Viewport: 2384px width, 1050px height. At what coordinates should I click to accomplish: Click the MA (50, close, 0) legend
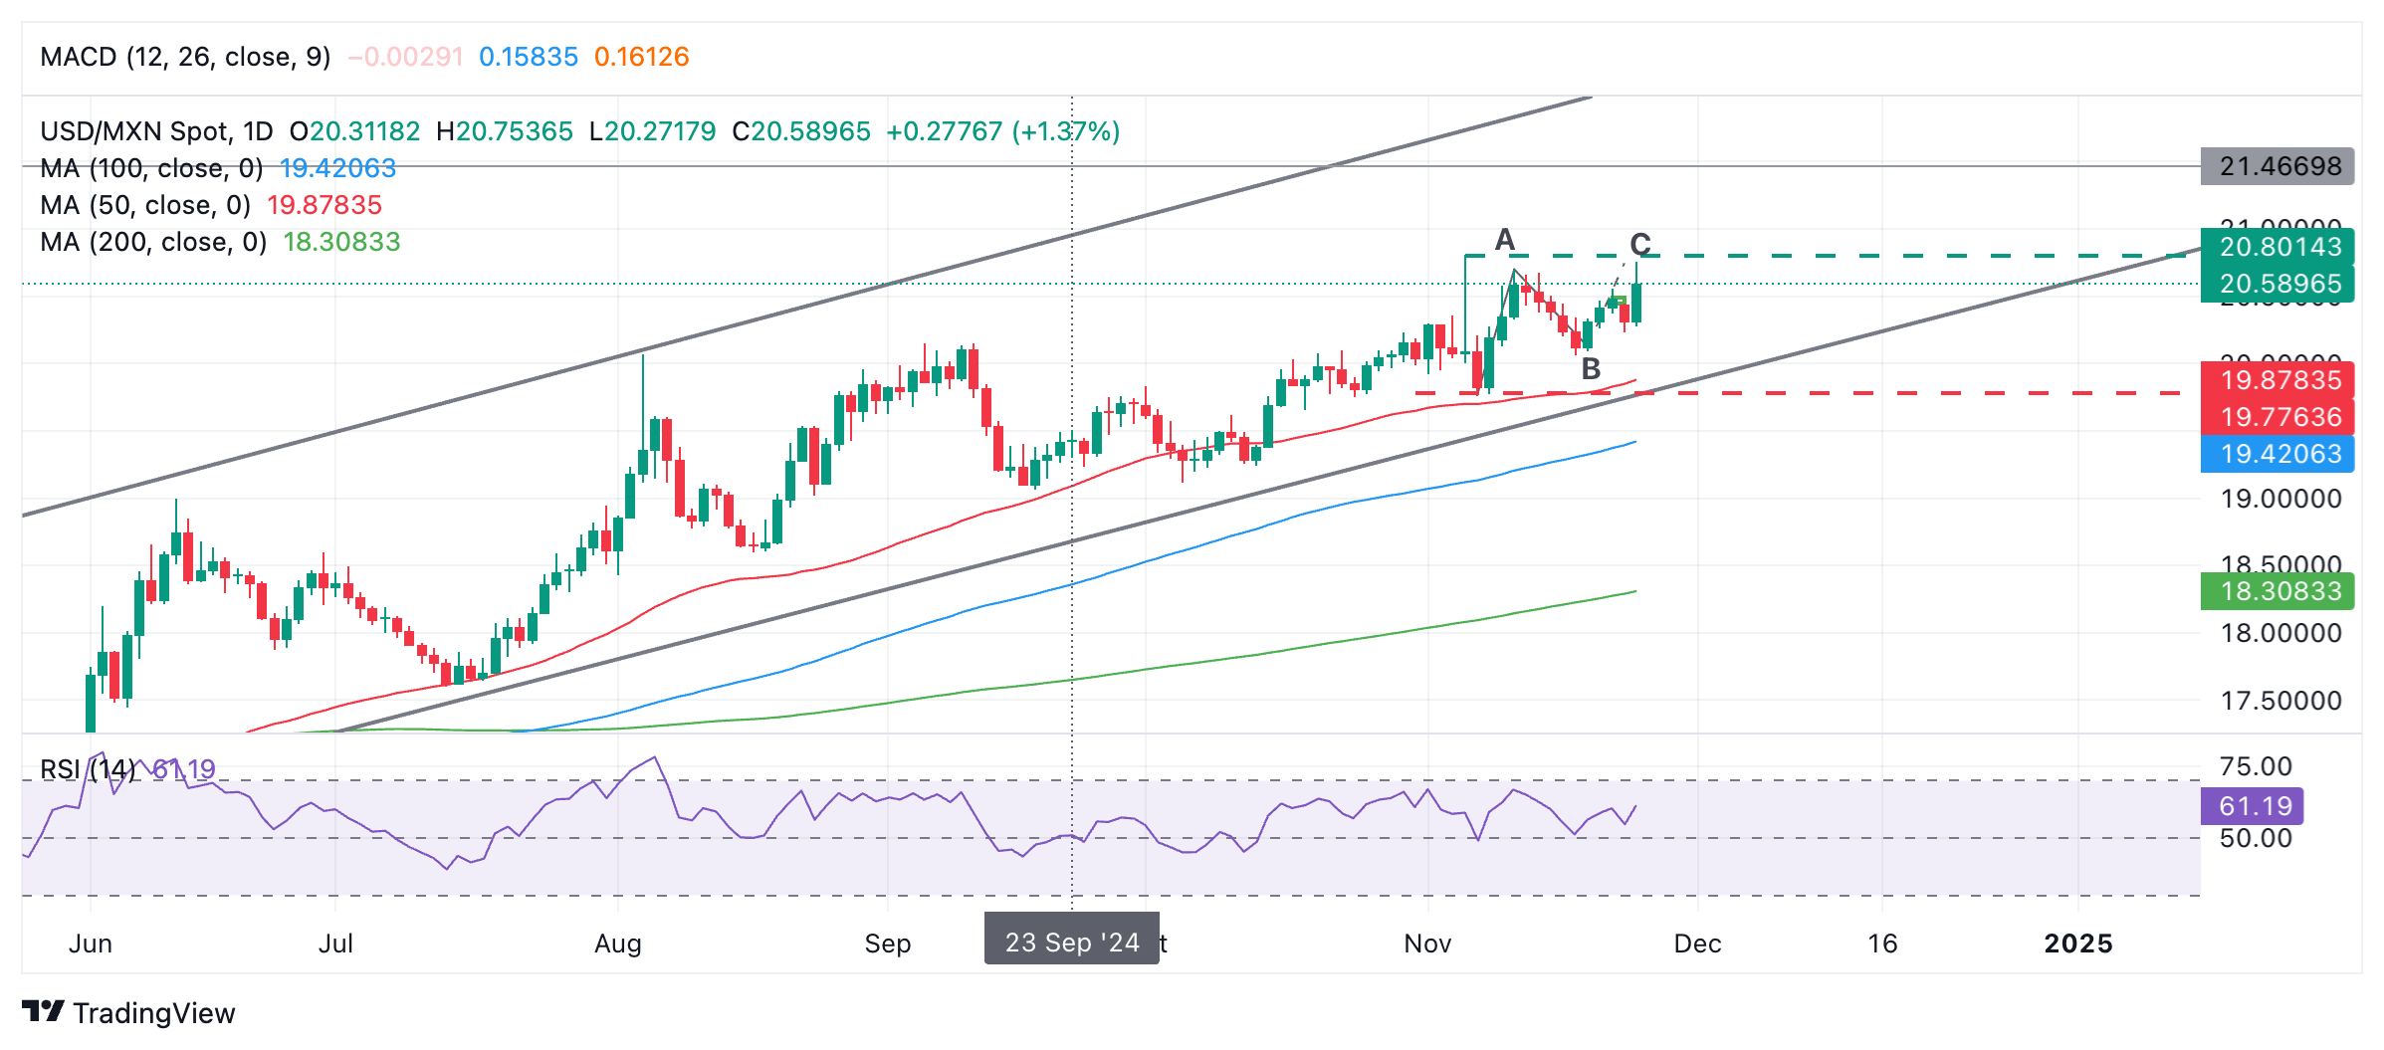pos(145,205)
